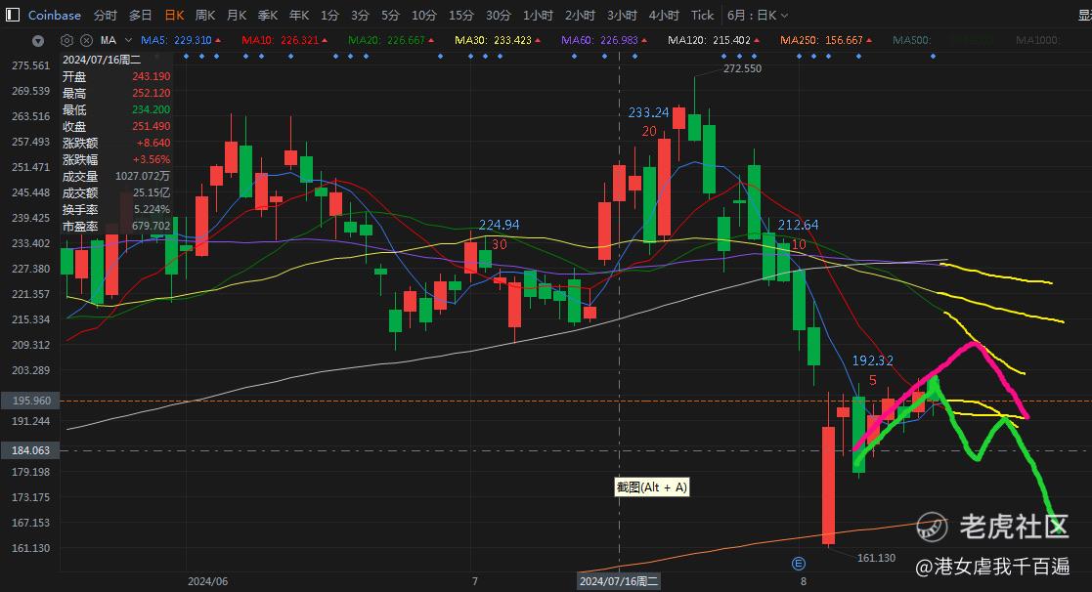Switch to 周K weekly chart
This screenshot has width=1092, height=592.
pos(205,16)
